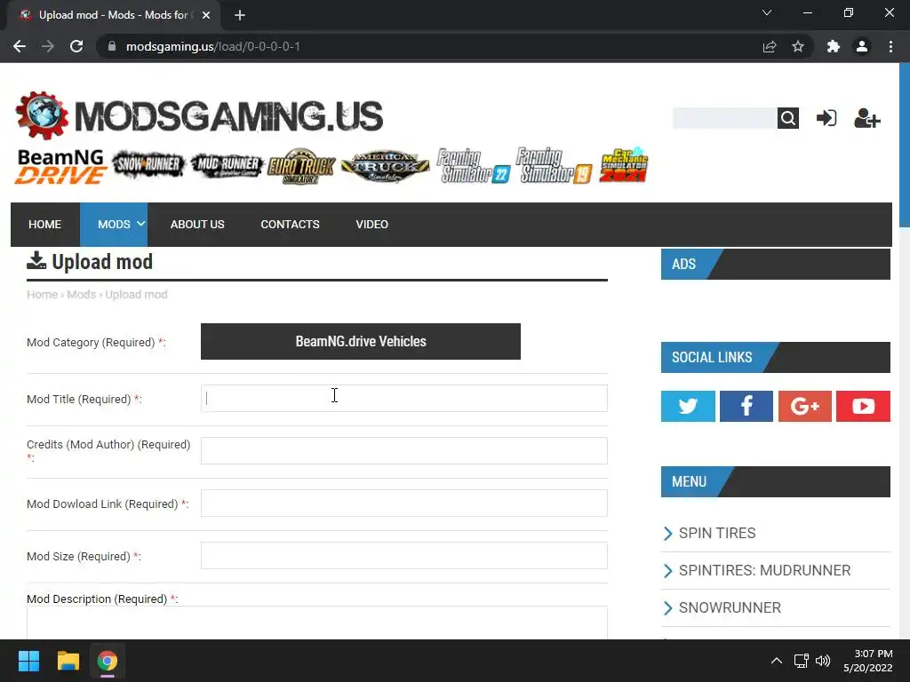The height and width of the screenshot is (682, 910).
Task: Click the address bar URL
Action: coord(213,46)
